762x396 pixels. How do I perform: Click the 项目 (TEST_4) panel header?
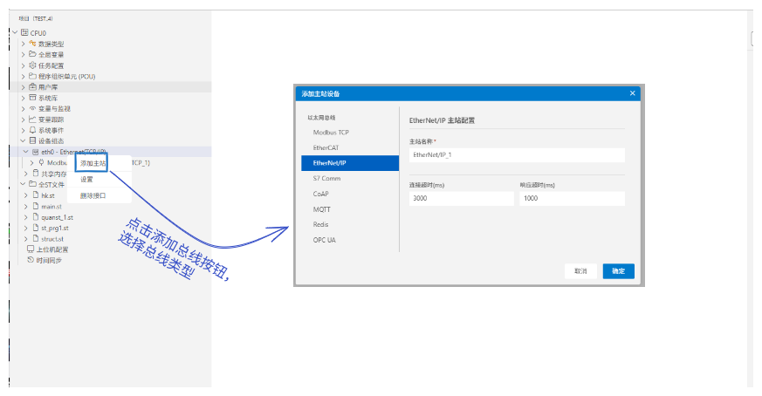click(36, 18)
